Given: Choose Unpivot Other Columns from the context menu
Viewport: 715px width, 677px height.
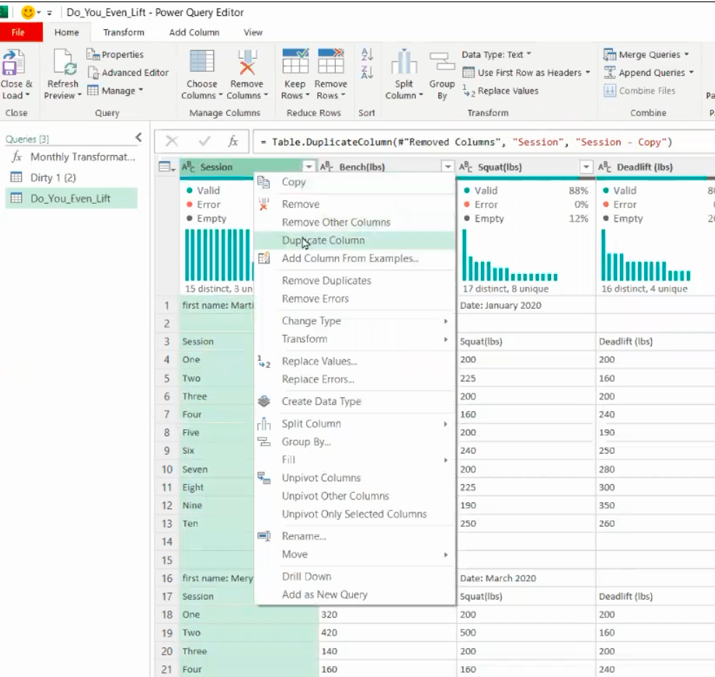Looking at the screenshot, I should click(335, 496).
